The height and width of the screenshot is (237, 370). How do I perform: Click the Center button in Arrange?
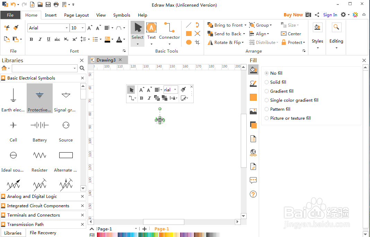click(291, 34)
